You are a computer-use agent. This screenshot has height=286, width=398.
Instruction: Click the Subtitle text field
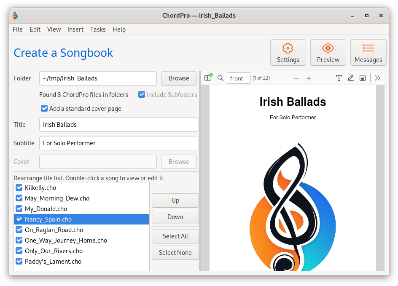(118, 143)
